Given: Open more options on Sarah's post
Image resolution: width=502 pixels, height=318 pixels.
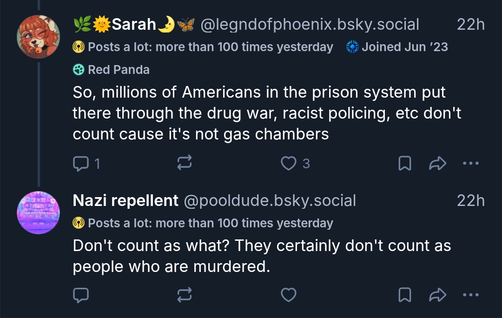Looking at the screenshot, I should click(x=471, y=163).
